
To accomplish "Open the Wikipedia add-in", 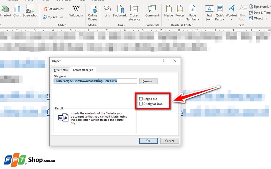I will point(76,12).
